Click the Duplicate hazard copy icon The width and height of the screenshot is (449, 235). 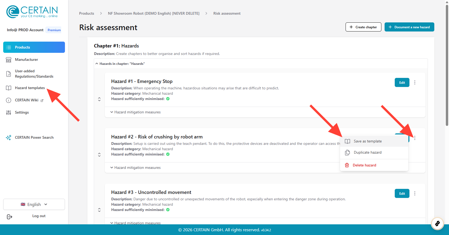pyautogui.click(x=347, y=152)
